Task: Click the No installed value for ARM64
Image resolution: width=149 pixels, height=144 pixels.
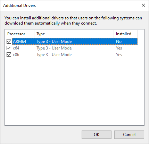Action: tap(119, 42)
